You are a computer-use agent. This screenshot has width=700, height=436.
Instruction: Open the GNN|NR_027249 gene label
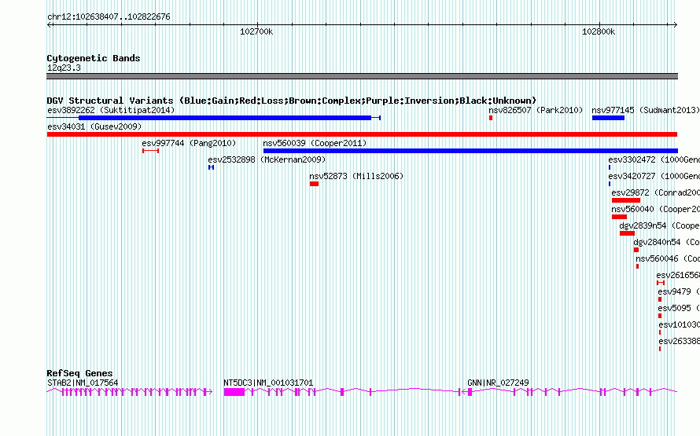498,383
